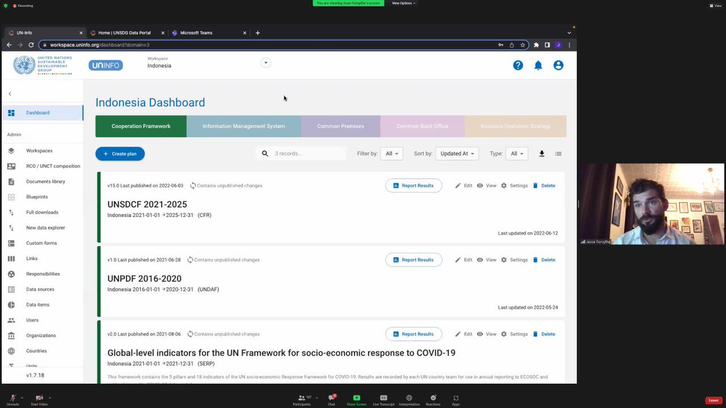The height and width of the screenshot is (408, 726).
Task: Click the download icon next to Type filter
Action: tap(541, 154)
